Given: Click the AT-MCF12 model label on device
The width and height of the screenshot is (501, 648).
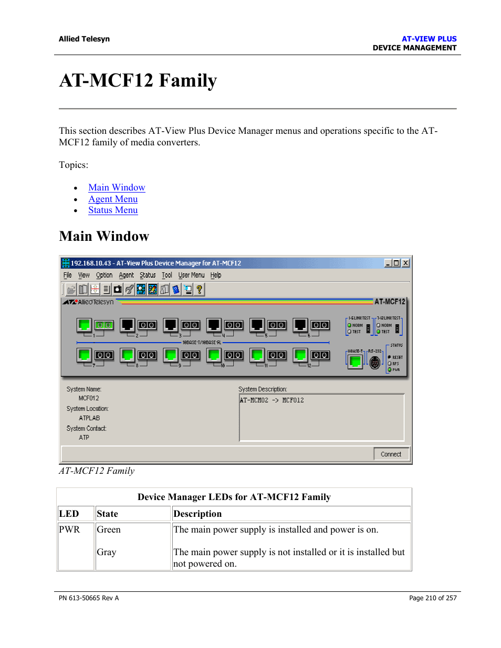Looking at the screenshot, I should click(390, 302).
